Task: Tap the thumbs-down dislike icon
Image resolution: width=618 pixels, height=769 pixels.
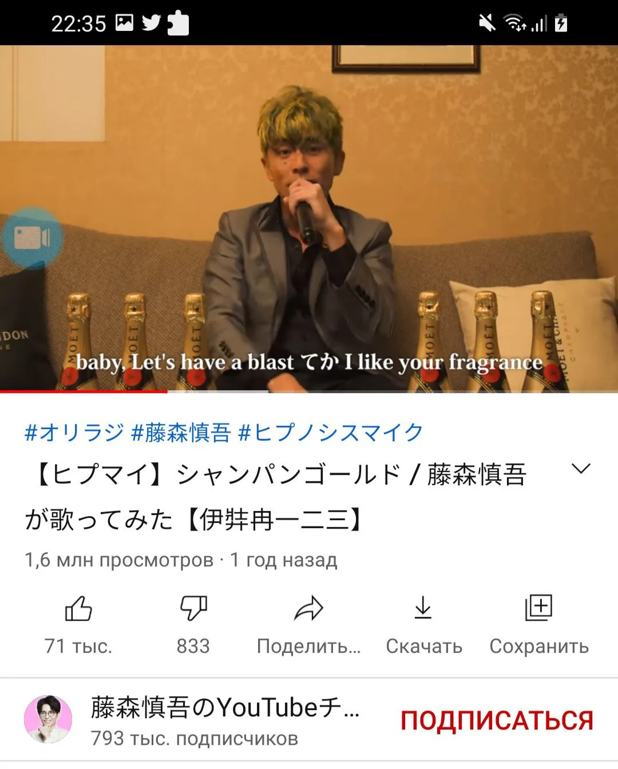Action: 193,608
